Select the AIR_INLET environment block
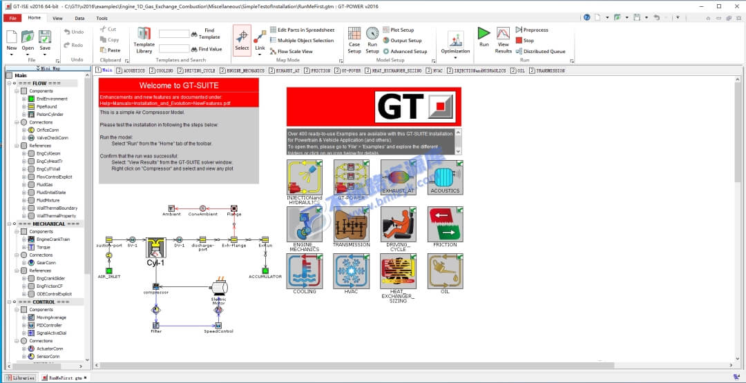The width and height of the screenshot is (746, 383). [x=109, y=271]
